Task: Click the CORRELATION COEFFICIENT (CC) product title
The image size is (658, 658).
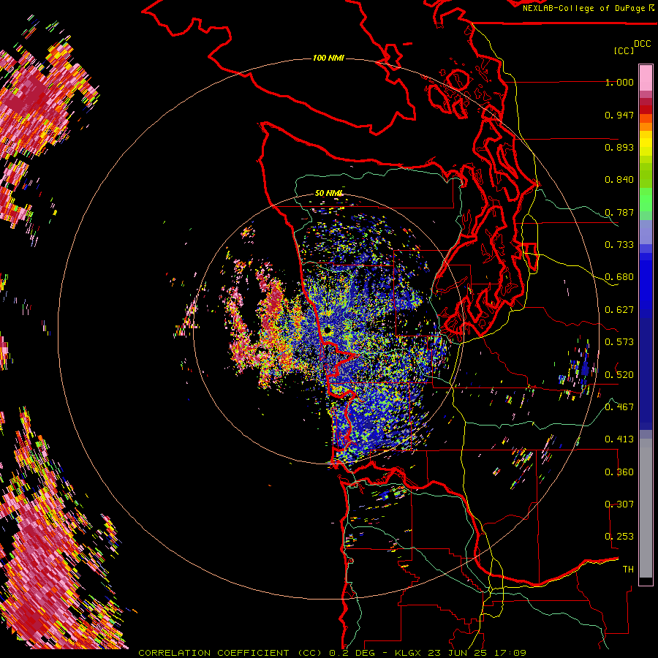Action: [x=230, y=653]
